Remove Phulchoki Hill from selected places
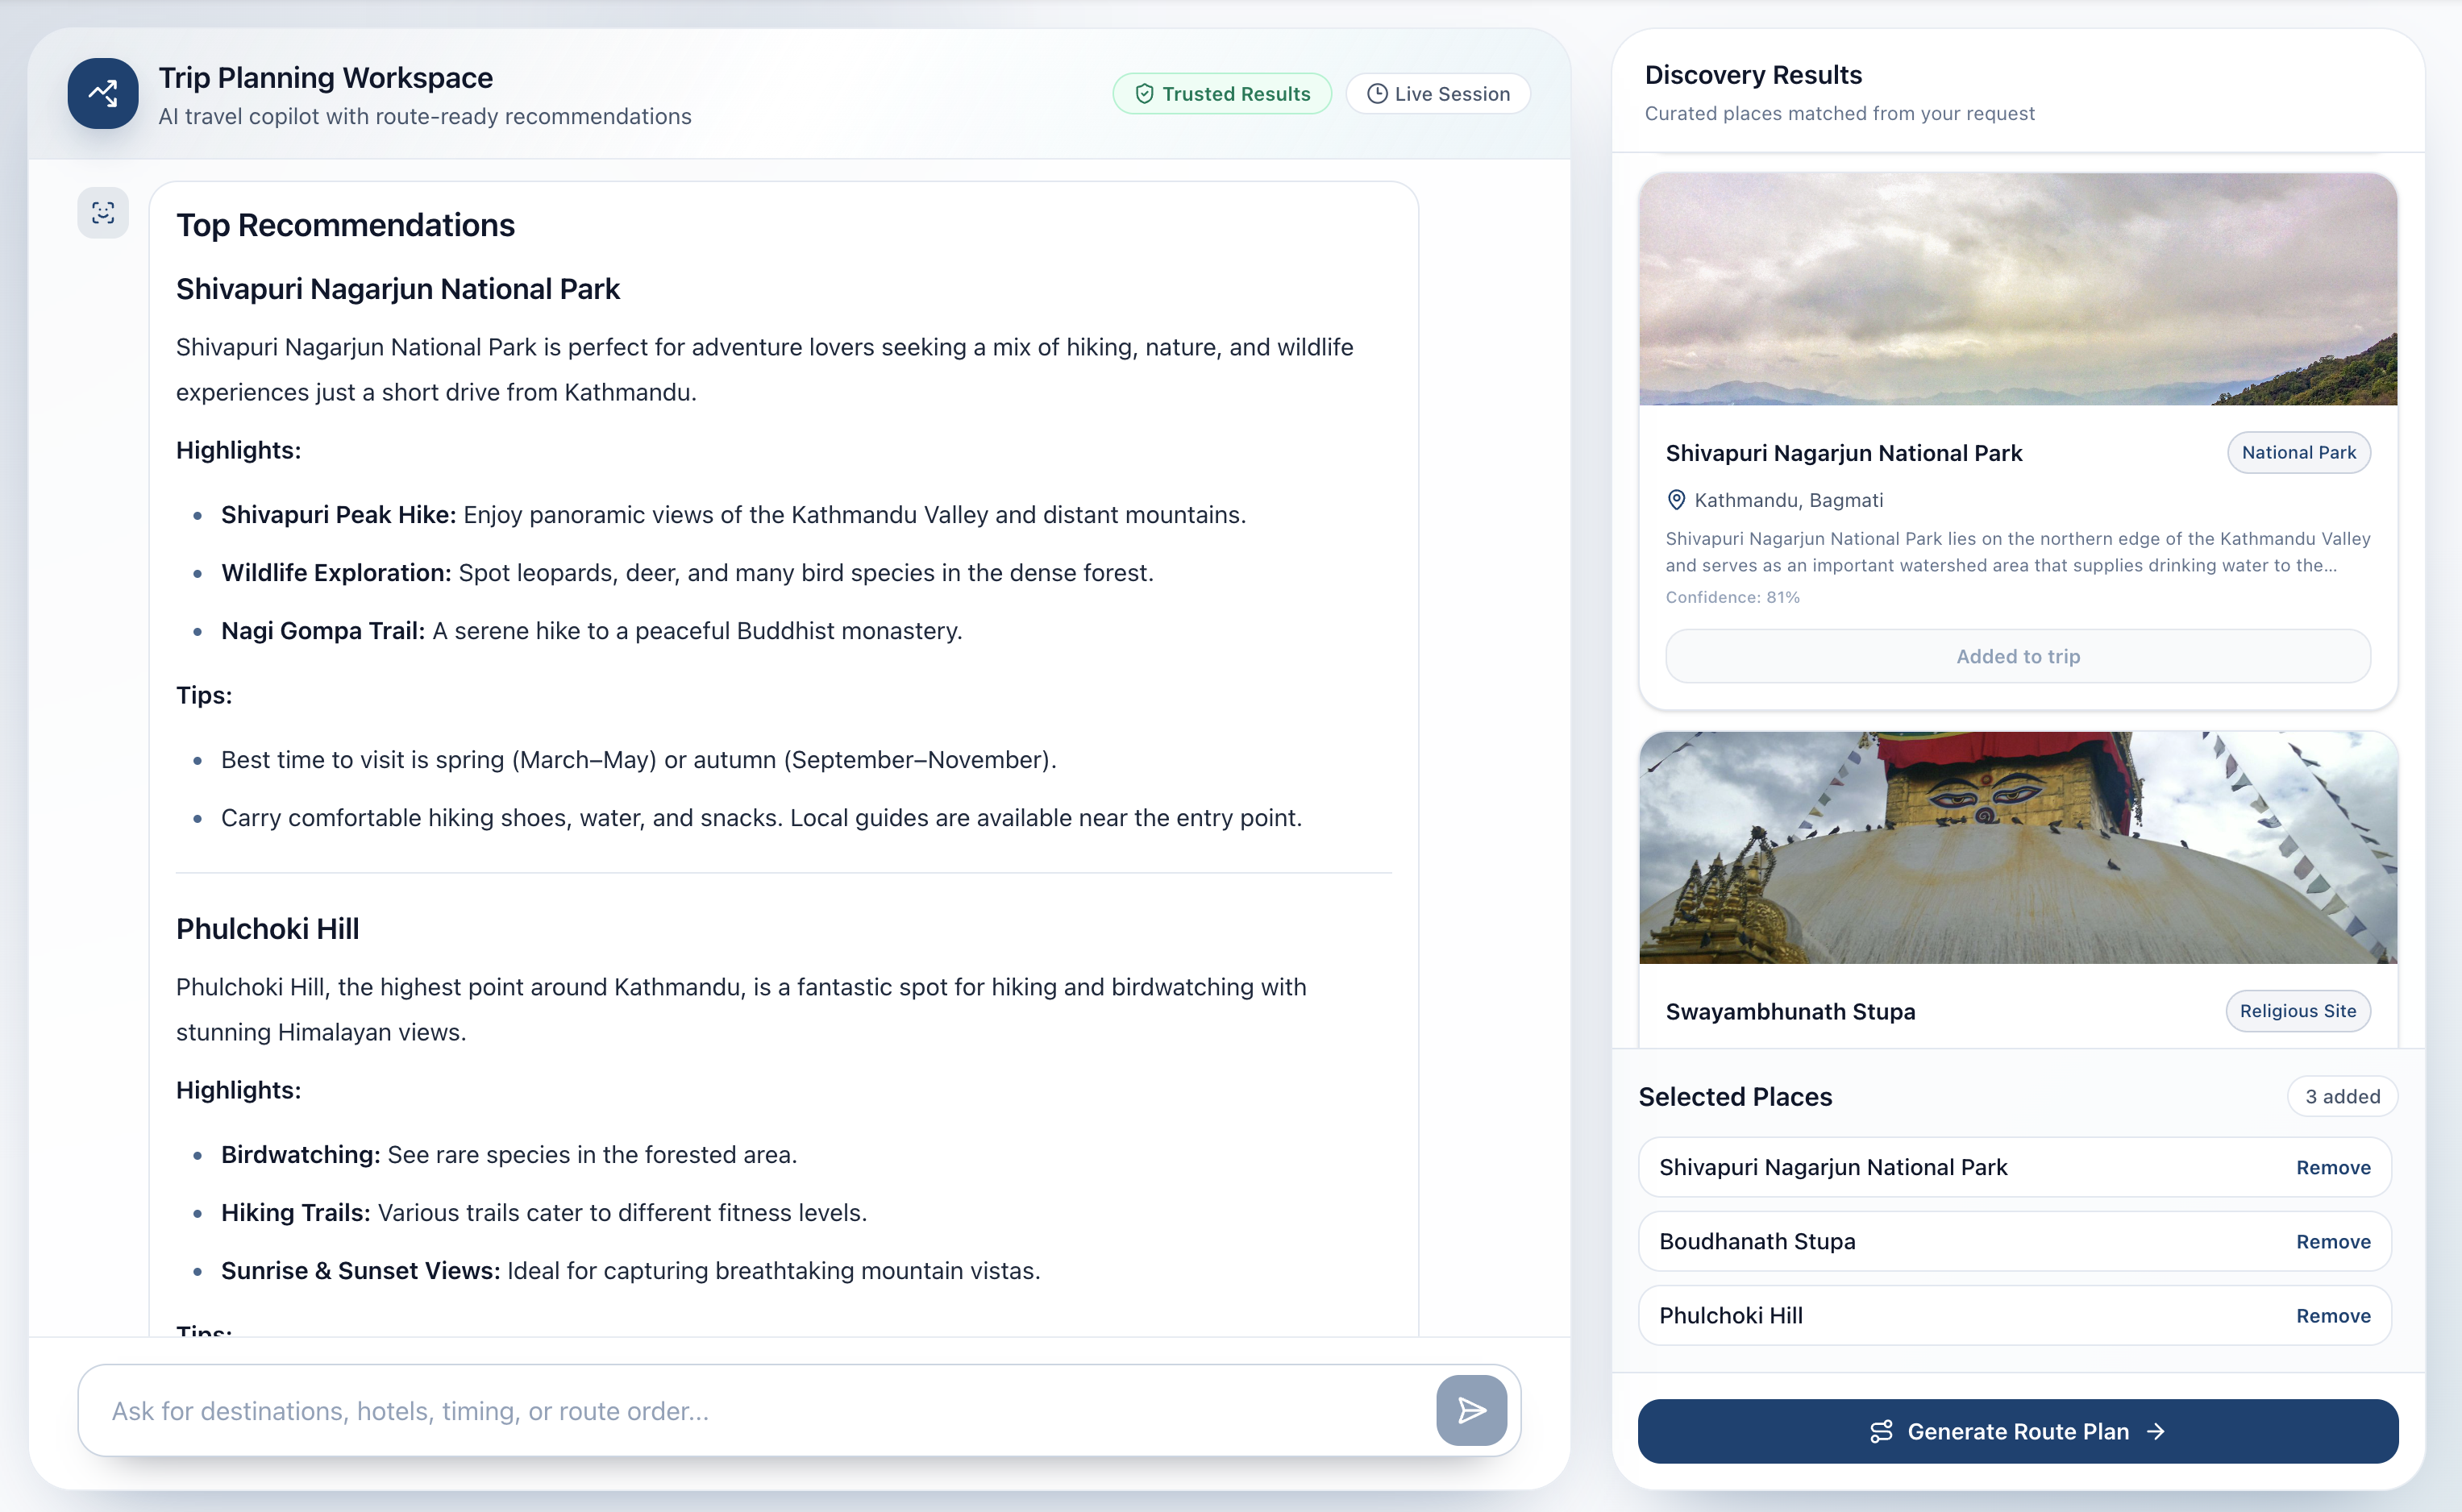Screen dimensions: 2462x1512 tap(2333, 1315)
